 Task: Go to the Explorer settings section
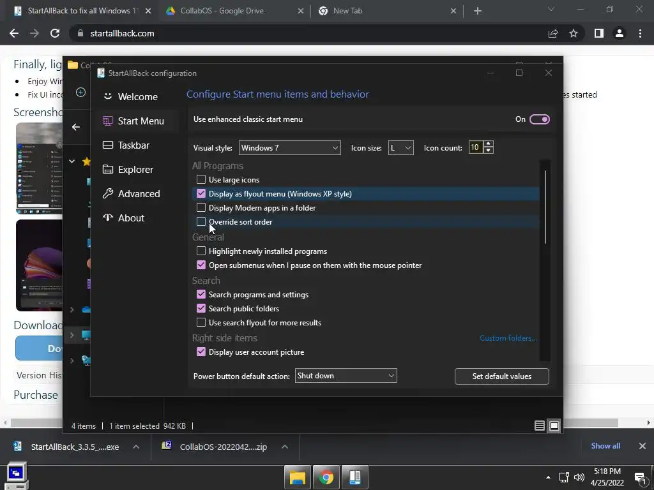click(128, 170)
